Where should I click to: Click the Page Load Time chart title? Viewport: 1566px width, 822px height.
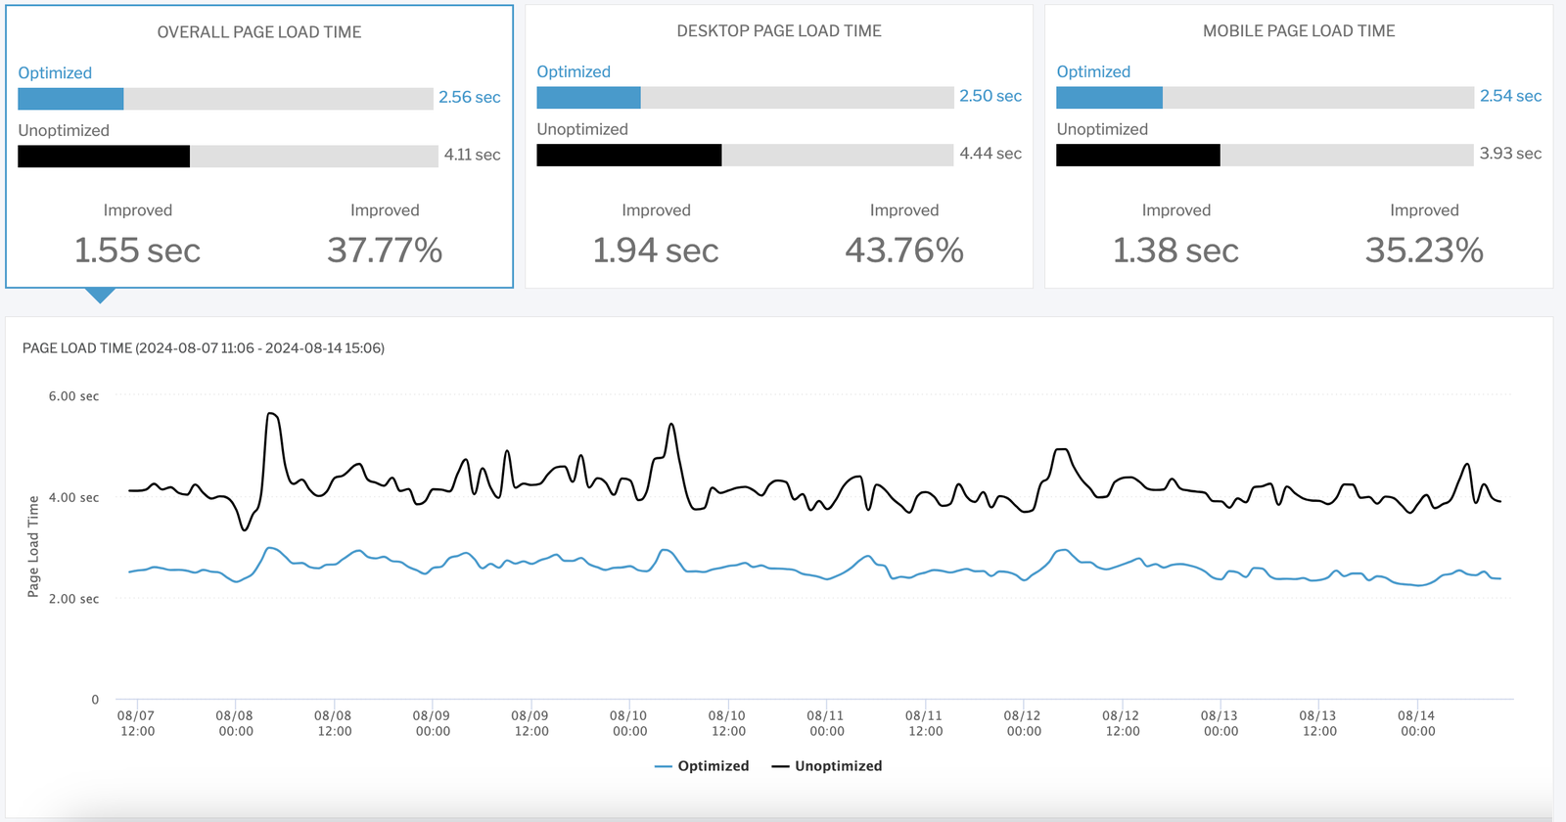point(203,347)
